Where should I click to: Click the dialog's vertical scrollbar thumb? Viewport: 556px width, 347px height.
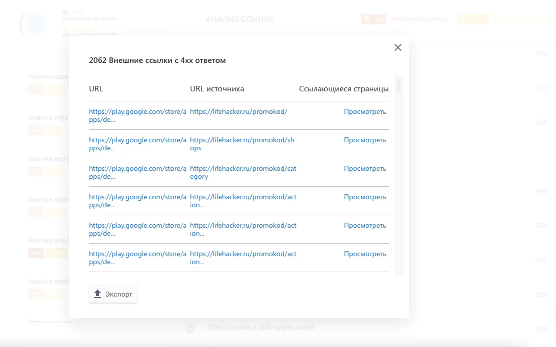(398, 86)
